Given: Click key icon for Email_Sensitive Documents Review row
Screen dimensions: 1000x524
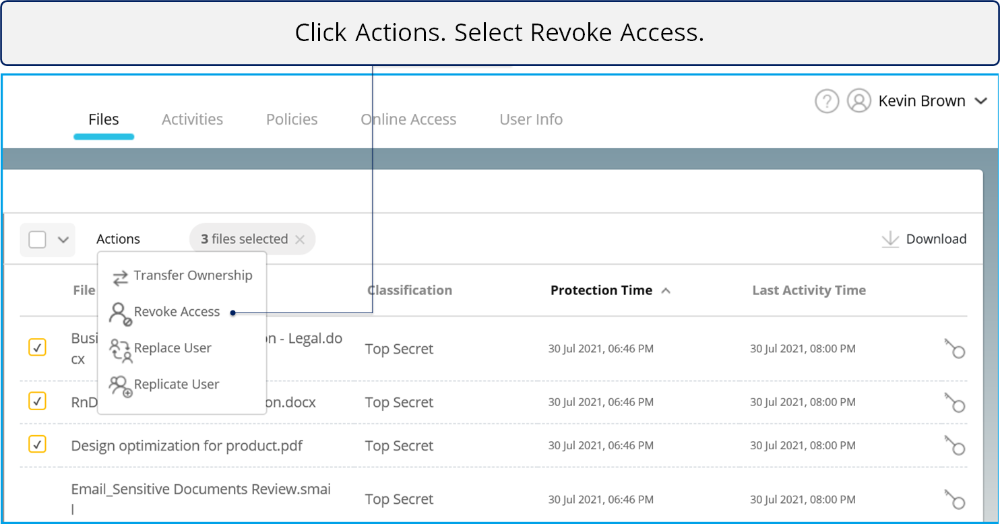Looking at the screenshot, I should pyautogui.click(x=954, y=500).
